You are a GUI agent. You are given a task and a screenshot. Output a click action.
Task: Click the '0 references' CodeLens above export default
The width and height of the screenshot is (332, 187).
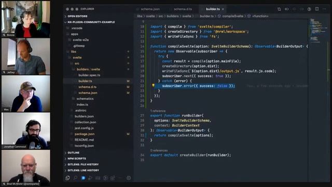[159, 150]
